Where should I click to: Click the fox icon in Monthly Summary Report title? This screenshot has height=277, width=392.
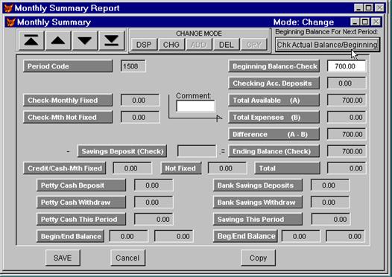coord(8,8)
